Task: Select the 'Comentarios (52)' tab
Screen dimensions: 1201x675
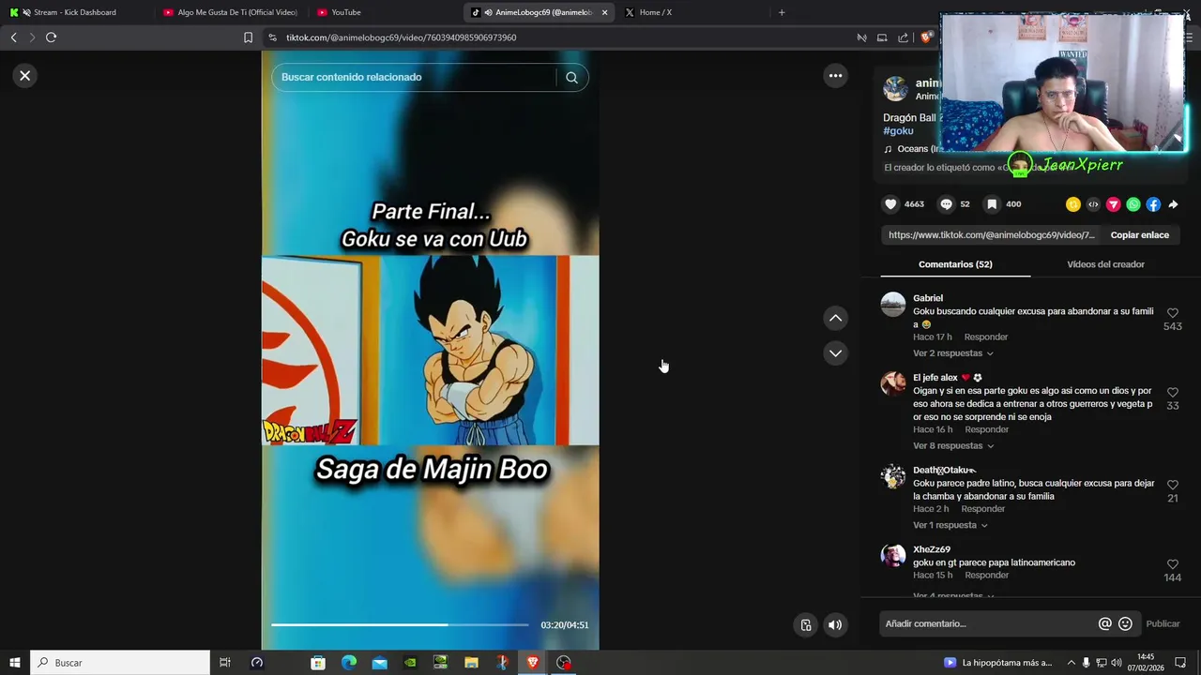Action: pyautogui.click(x=955, y=264)
